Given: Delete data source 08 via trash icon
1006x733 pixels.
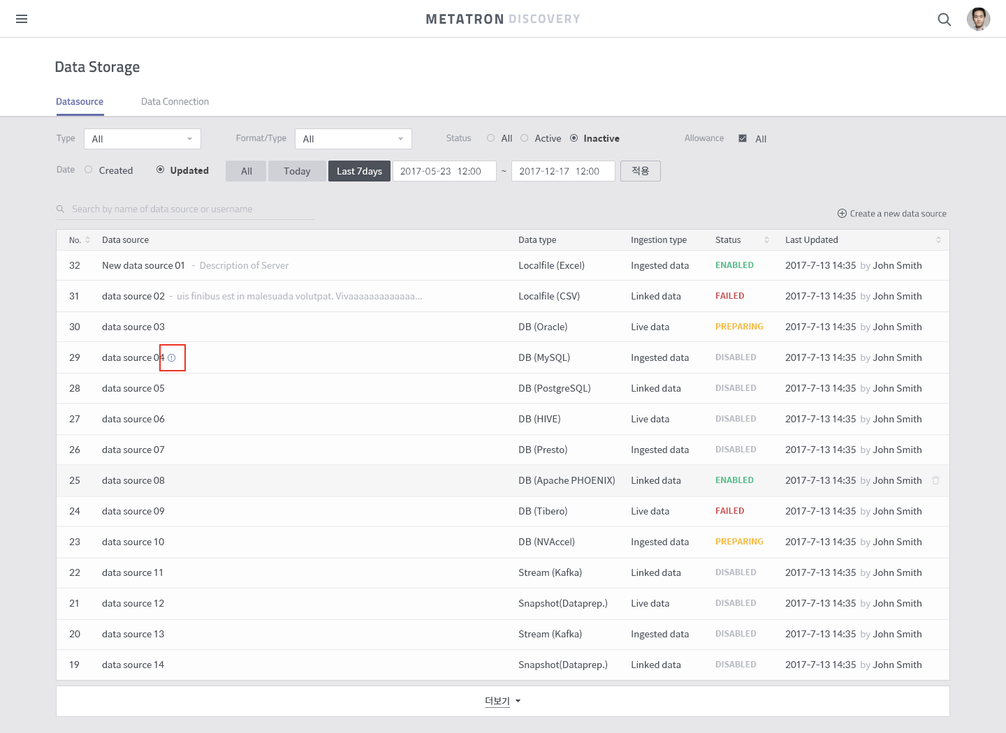Looking at the screenshot, I should [935, 480].
